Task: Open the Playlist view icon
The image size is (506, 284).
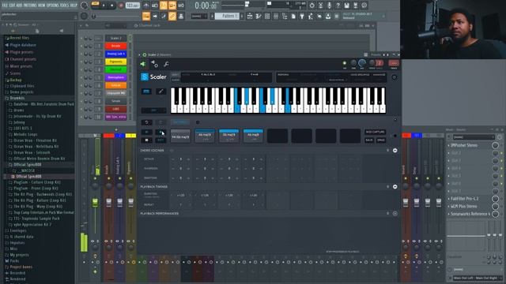Action: (x=250, y=16)
